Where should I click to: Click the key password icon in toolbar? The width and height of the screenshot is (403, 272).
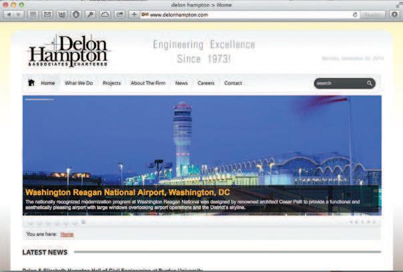coord(90,15)
